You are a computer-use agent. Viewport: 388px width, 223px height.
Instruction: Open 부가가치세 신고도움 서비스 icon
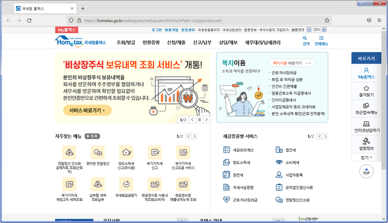point(183,152)
